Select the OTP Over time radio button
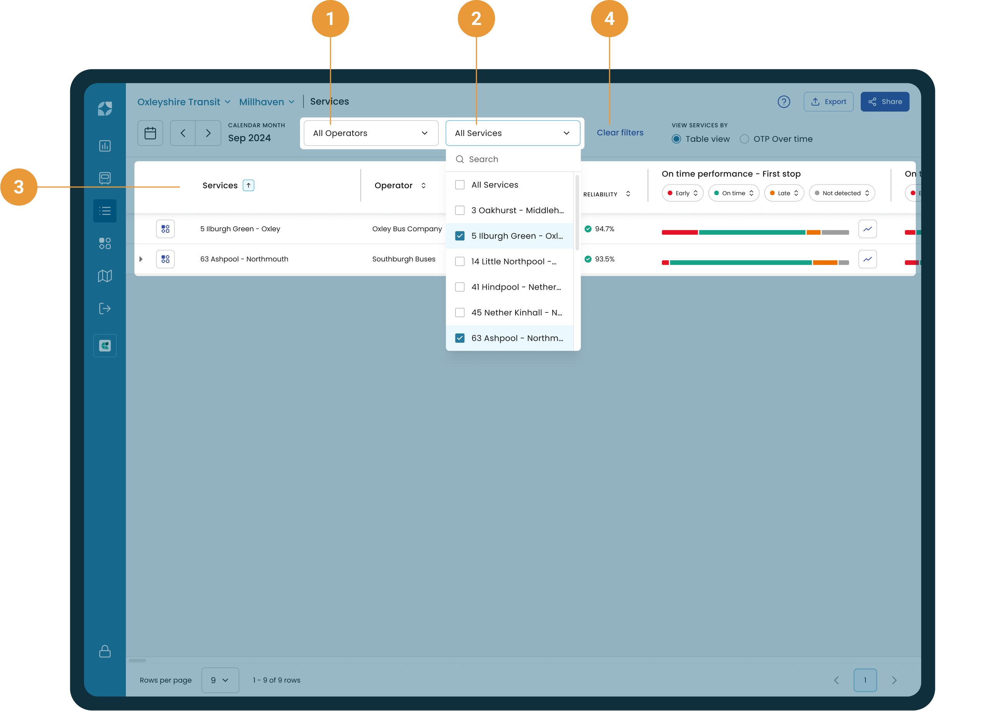This screenshot has width=1005, height=711. [x=744, y=139]
